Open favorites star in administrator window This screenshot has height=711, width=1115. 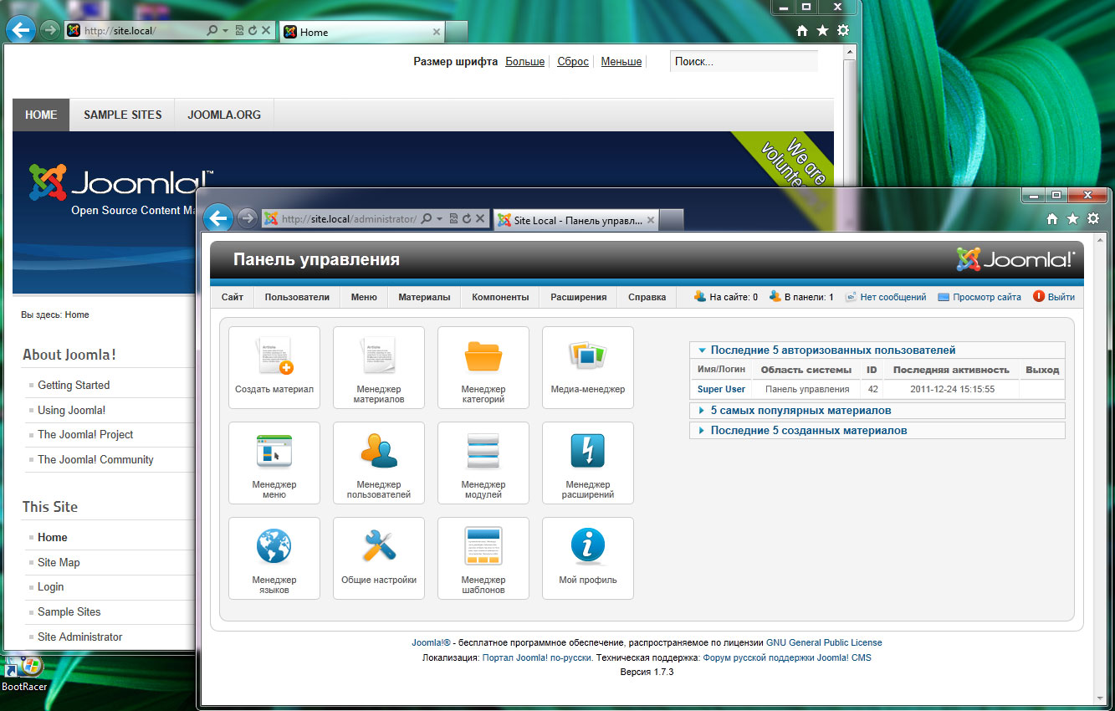pos(1073,219)
